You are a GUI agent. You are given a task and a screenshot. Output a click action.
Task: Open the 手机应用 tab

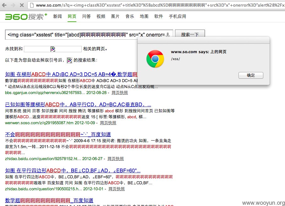point(178,16)
